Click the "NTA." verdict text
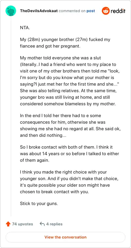The height and width of the screenshot is (248, 131). [x=25, y=28]
